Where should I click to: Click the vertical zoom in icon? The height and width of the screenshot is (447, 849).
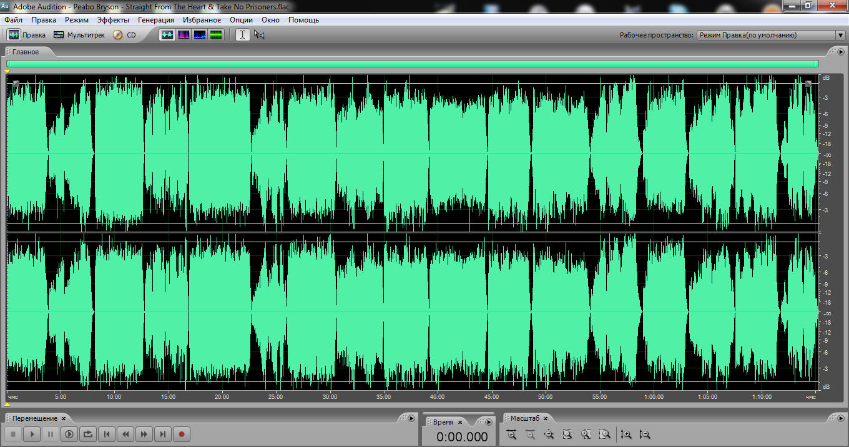point(626,435)
